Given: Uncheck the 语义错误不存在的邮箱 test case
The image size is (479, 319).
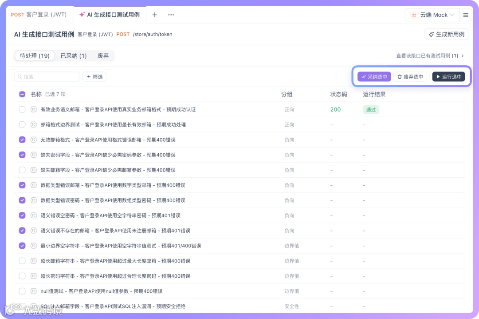Looking at the screenshot, I should pyautogui.click(x=22, y=231).
